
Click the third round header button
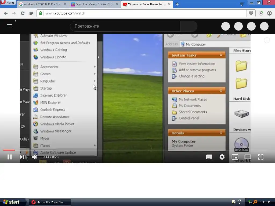click(251, 26)
